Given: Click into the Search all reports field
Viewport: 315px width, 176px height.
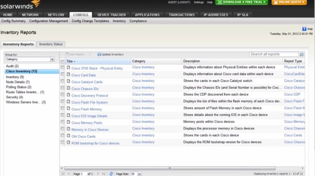Looking at the screenshot, I should (x=274, y=54).
